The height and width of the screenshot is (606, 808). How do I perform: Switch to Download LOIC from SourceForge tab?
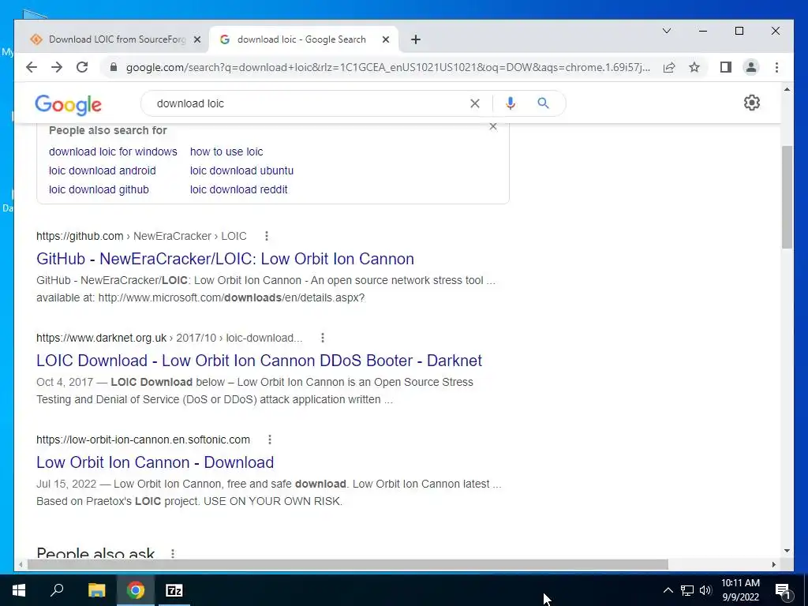(117, 39)
